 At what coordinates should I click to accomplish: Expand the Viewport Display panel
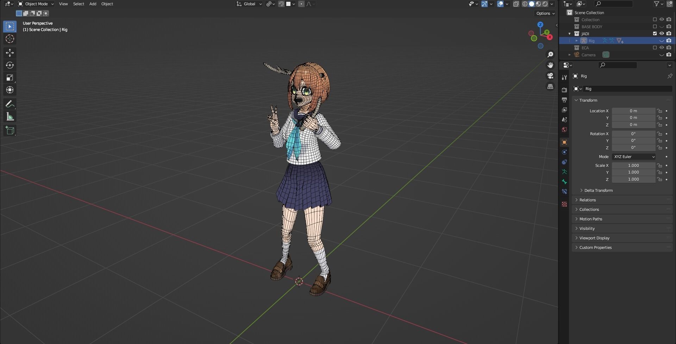tap(622, 238)
